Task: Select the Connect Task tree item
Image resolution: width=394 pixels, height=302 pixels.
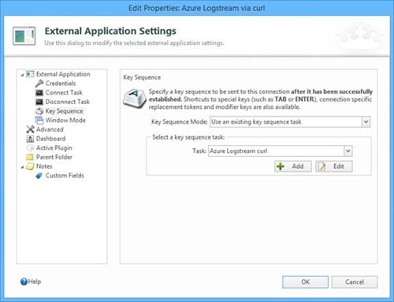Action: tap(64, 92)
